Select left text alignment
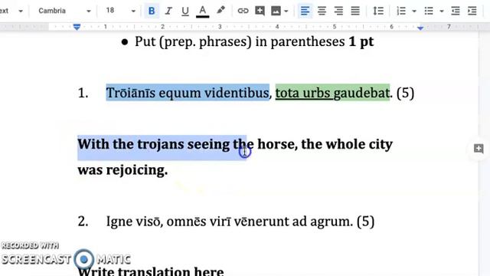490x276 pixels. 305,11
